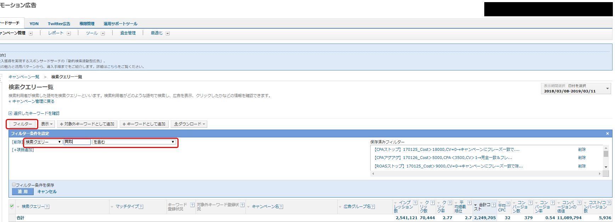Open help icon for 平均掲載順位 column
The width and height of the screenshot is (615, 222).
click(469, 203)
